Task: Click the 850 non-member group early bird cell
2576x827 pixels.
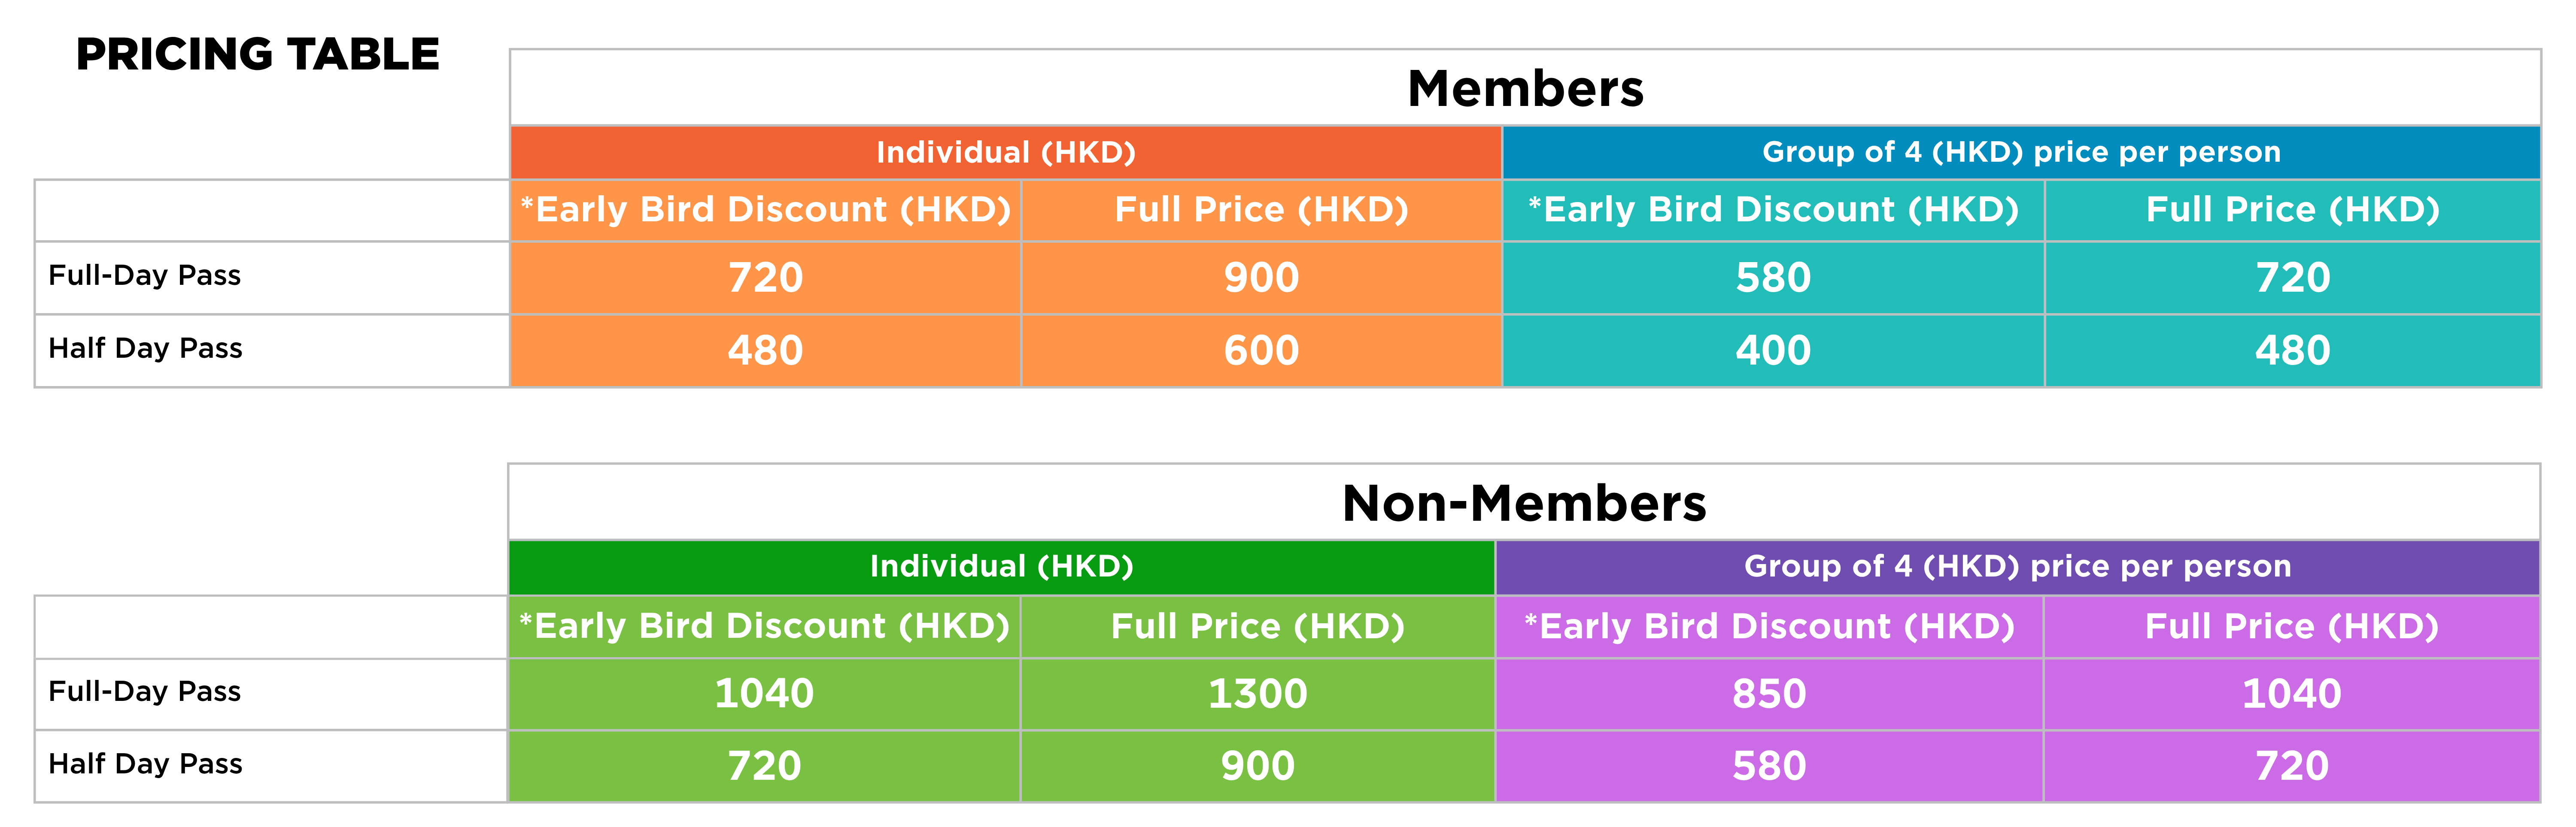Action: [1769, 693]
